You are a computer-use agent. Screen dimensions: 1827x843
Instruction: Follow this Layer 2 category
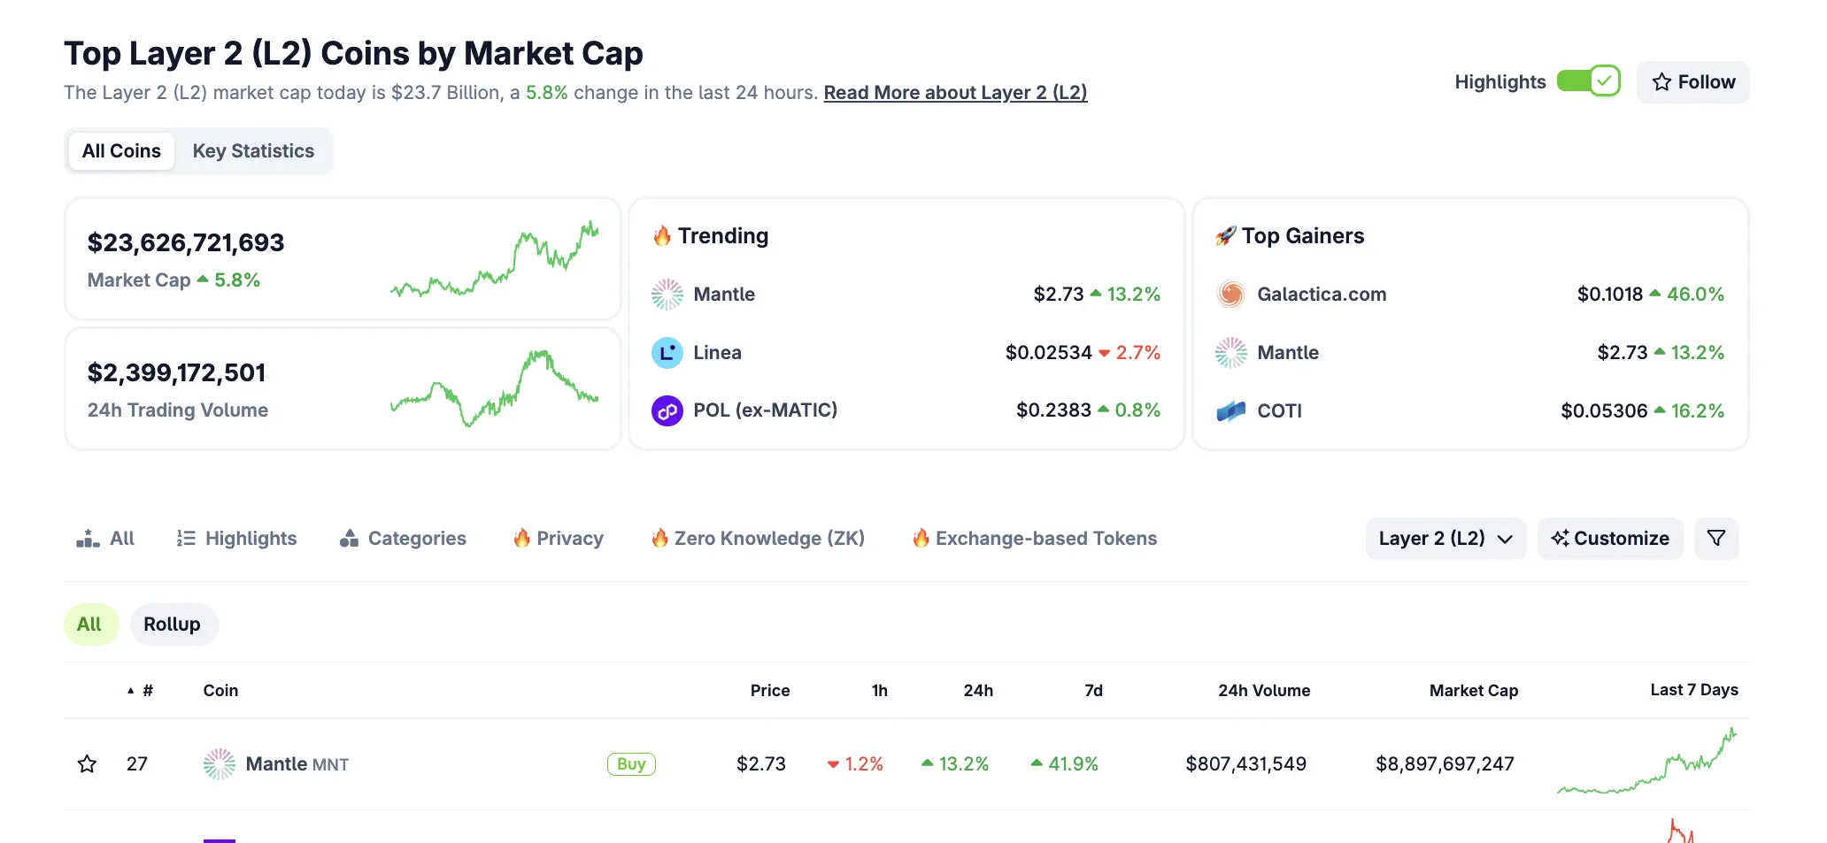click(1692, 82)
